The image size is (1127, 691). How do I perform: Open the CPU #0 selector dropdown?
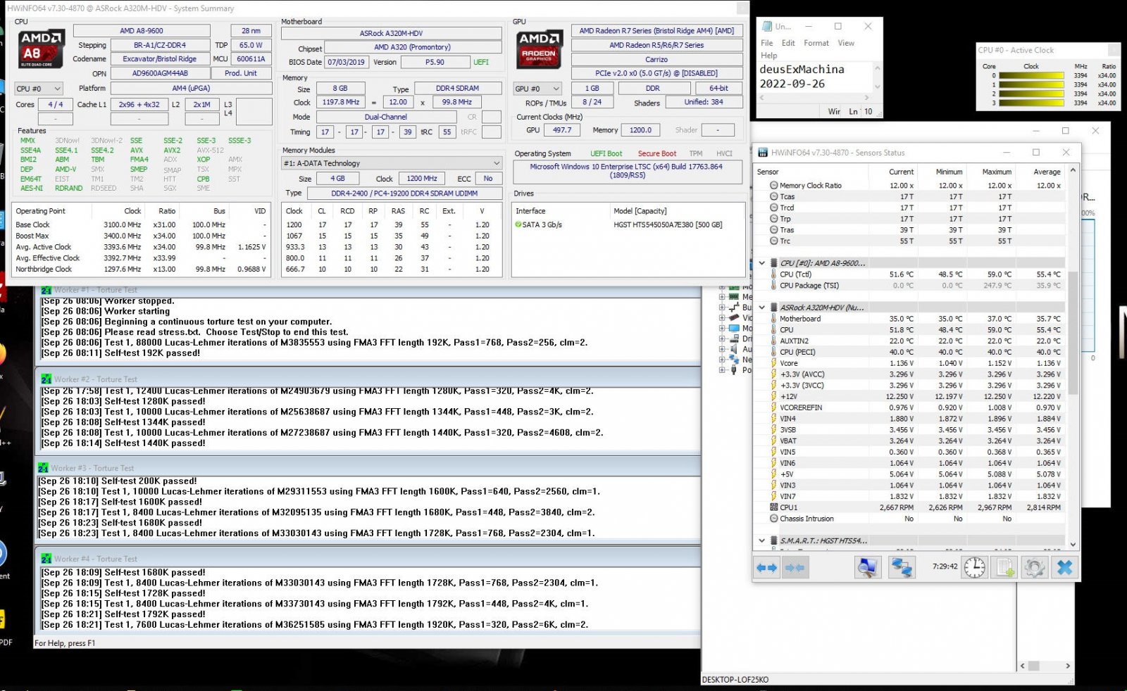pos(39,89)
